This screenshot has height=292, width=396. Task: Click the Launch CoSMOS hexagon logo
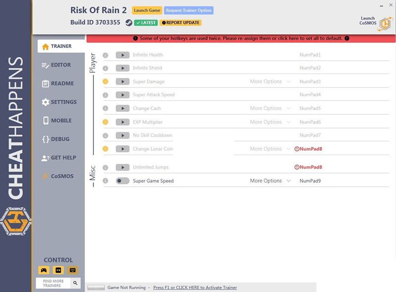[386, 24]
